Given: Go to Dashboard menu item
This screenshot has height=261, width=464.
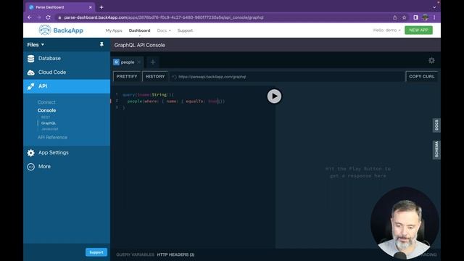Looking at the screenshot, I should pos(139,30).
